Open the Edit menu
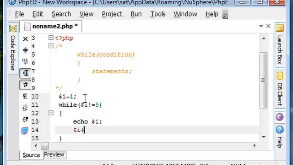This screenshot has height=165, width=293. [38, 14]
